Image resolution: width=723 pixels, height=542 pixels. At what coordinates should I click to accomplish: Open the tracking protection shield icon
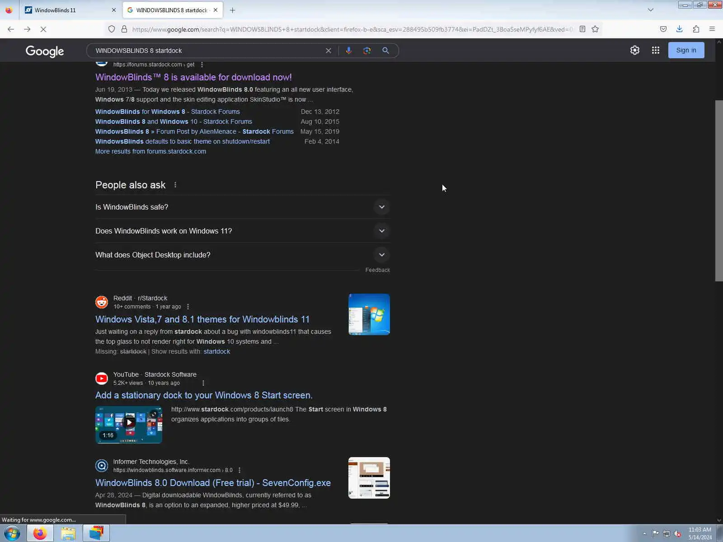pos(112,29)
